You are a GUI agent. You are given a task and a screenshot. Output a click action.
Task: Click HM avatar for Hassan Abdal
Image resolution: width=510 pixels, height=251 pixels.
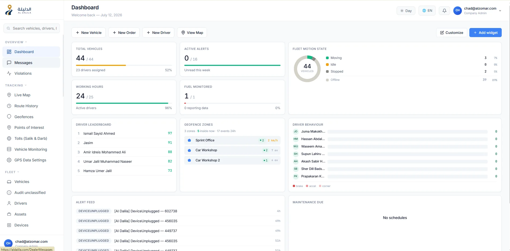[x=296, y=139]
